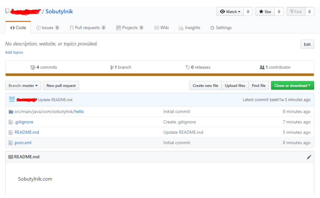Click the releases tag icon
This screenshot has width=320, height=198.
click(x=188, y=67)
